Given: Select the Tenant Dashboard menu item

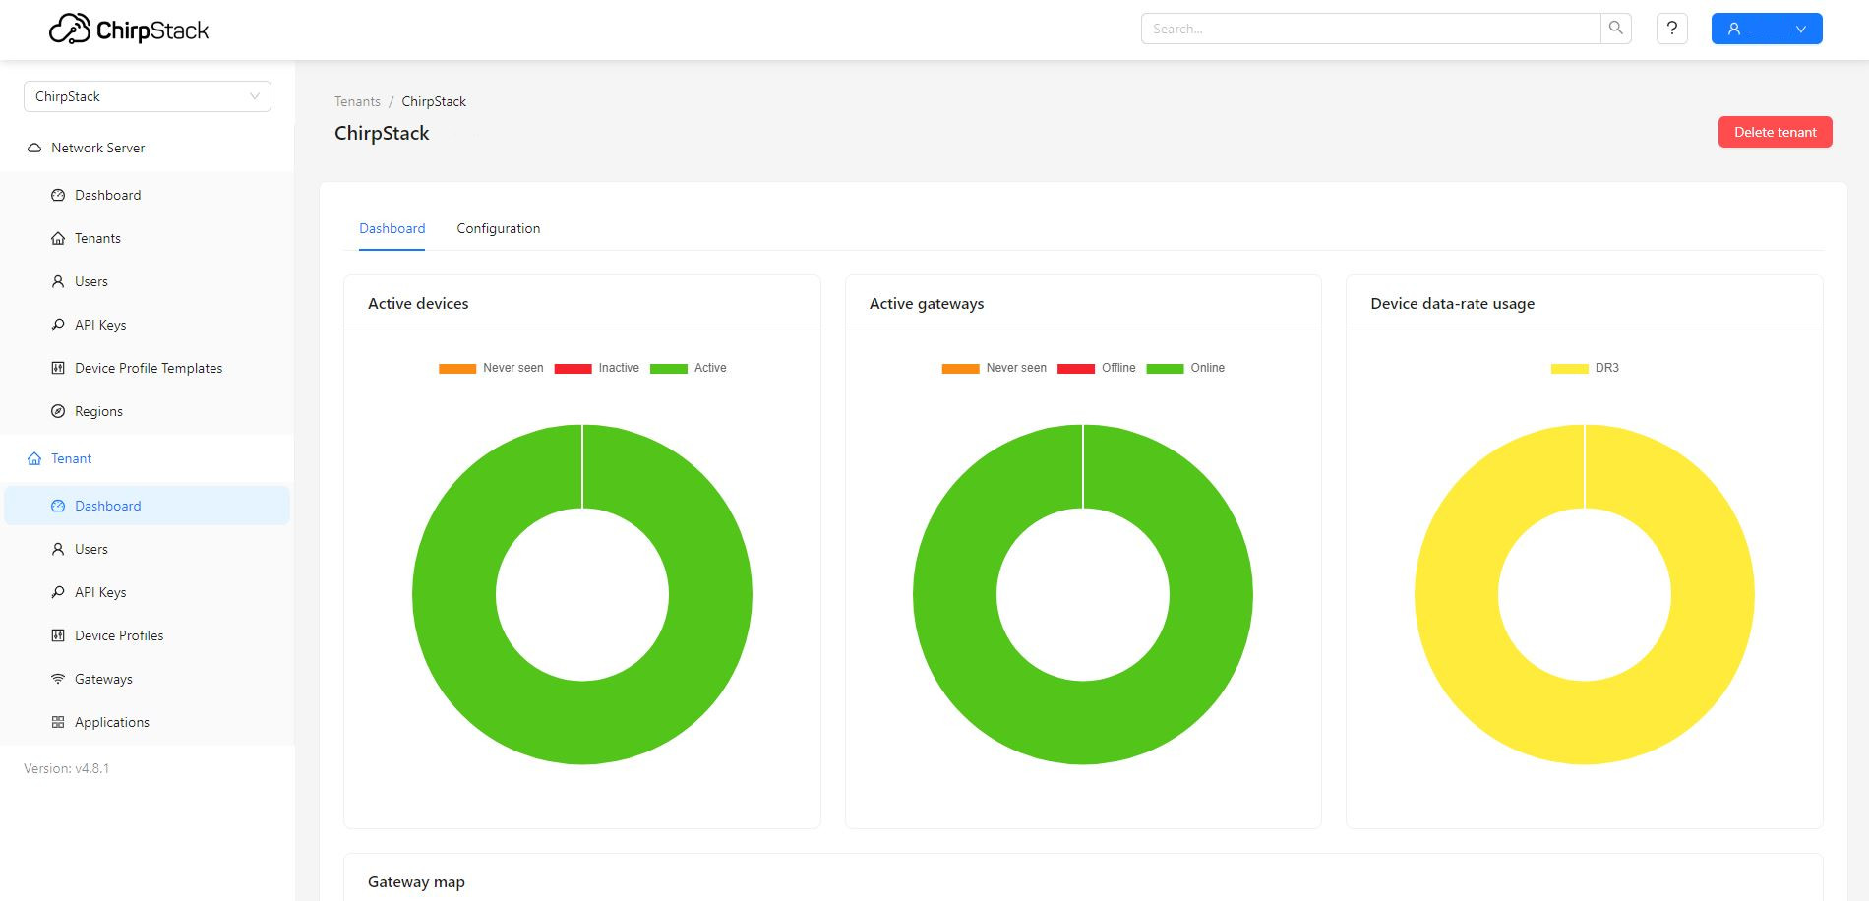Looking at the screenshot, I should (x=148, y=506).
